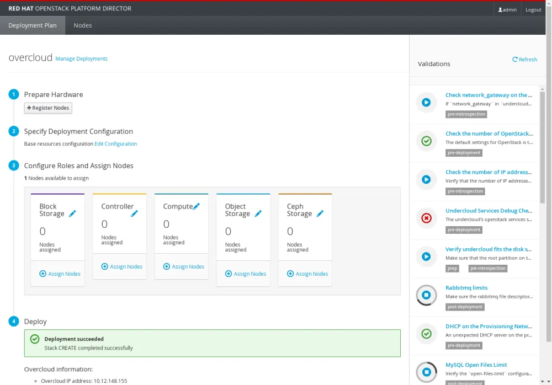Edit the Ceph Storage role pencil icon
This screenshot has width=552, height=385.
pos(320,214)
